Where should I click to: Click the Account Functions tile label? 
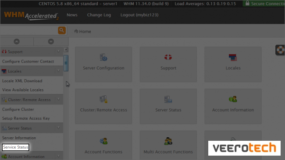pyautogui.click(x=103, y=152)
